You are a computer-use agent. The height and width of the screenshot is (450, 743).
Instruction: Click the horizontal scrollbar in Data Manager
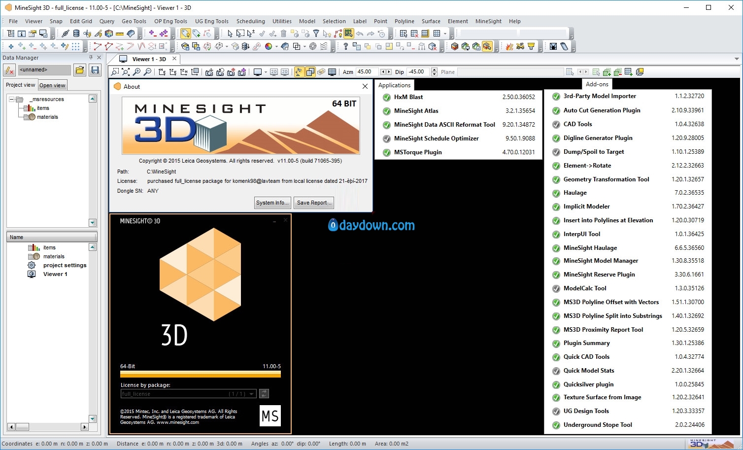[48, 427]
